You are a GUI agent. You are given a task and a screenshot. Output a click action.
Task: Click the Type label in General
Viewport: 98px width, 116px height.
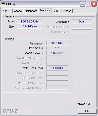tap(11, 21)
